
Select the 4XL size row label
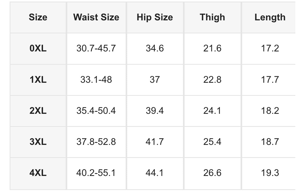tap(38, 173)
